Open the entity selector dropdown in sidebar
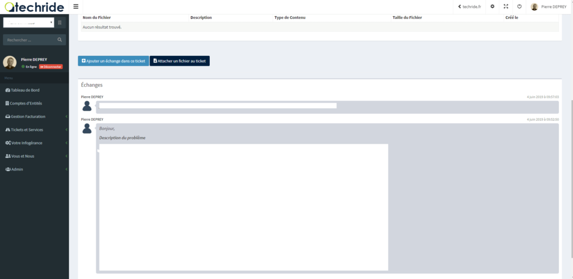 click(x=29, y=23)
